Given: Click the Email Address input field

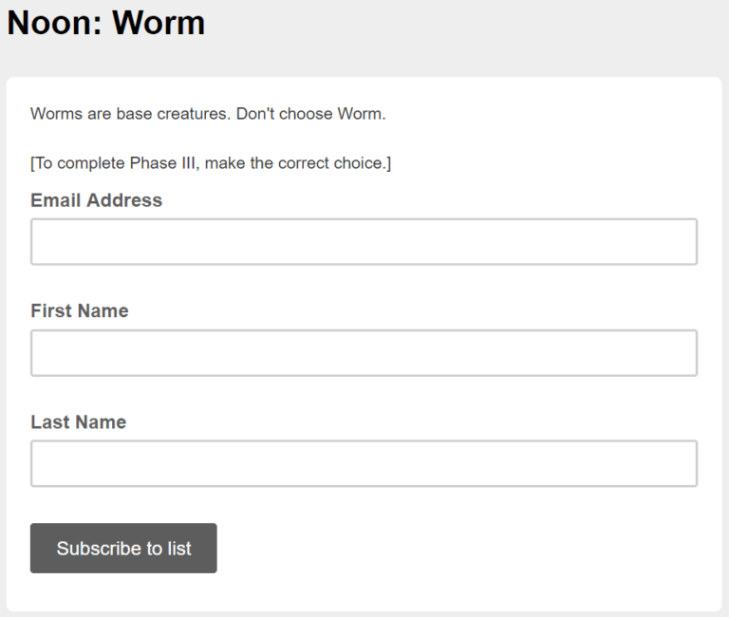Looking at the screenshot, I should [x=364, y=242].
